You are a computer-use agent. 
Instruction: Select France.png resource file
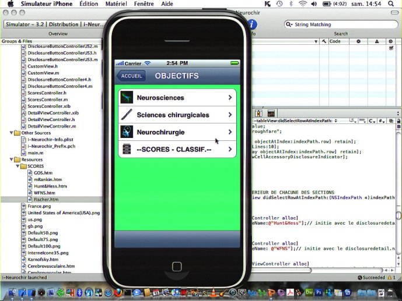point(39,206)
